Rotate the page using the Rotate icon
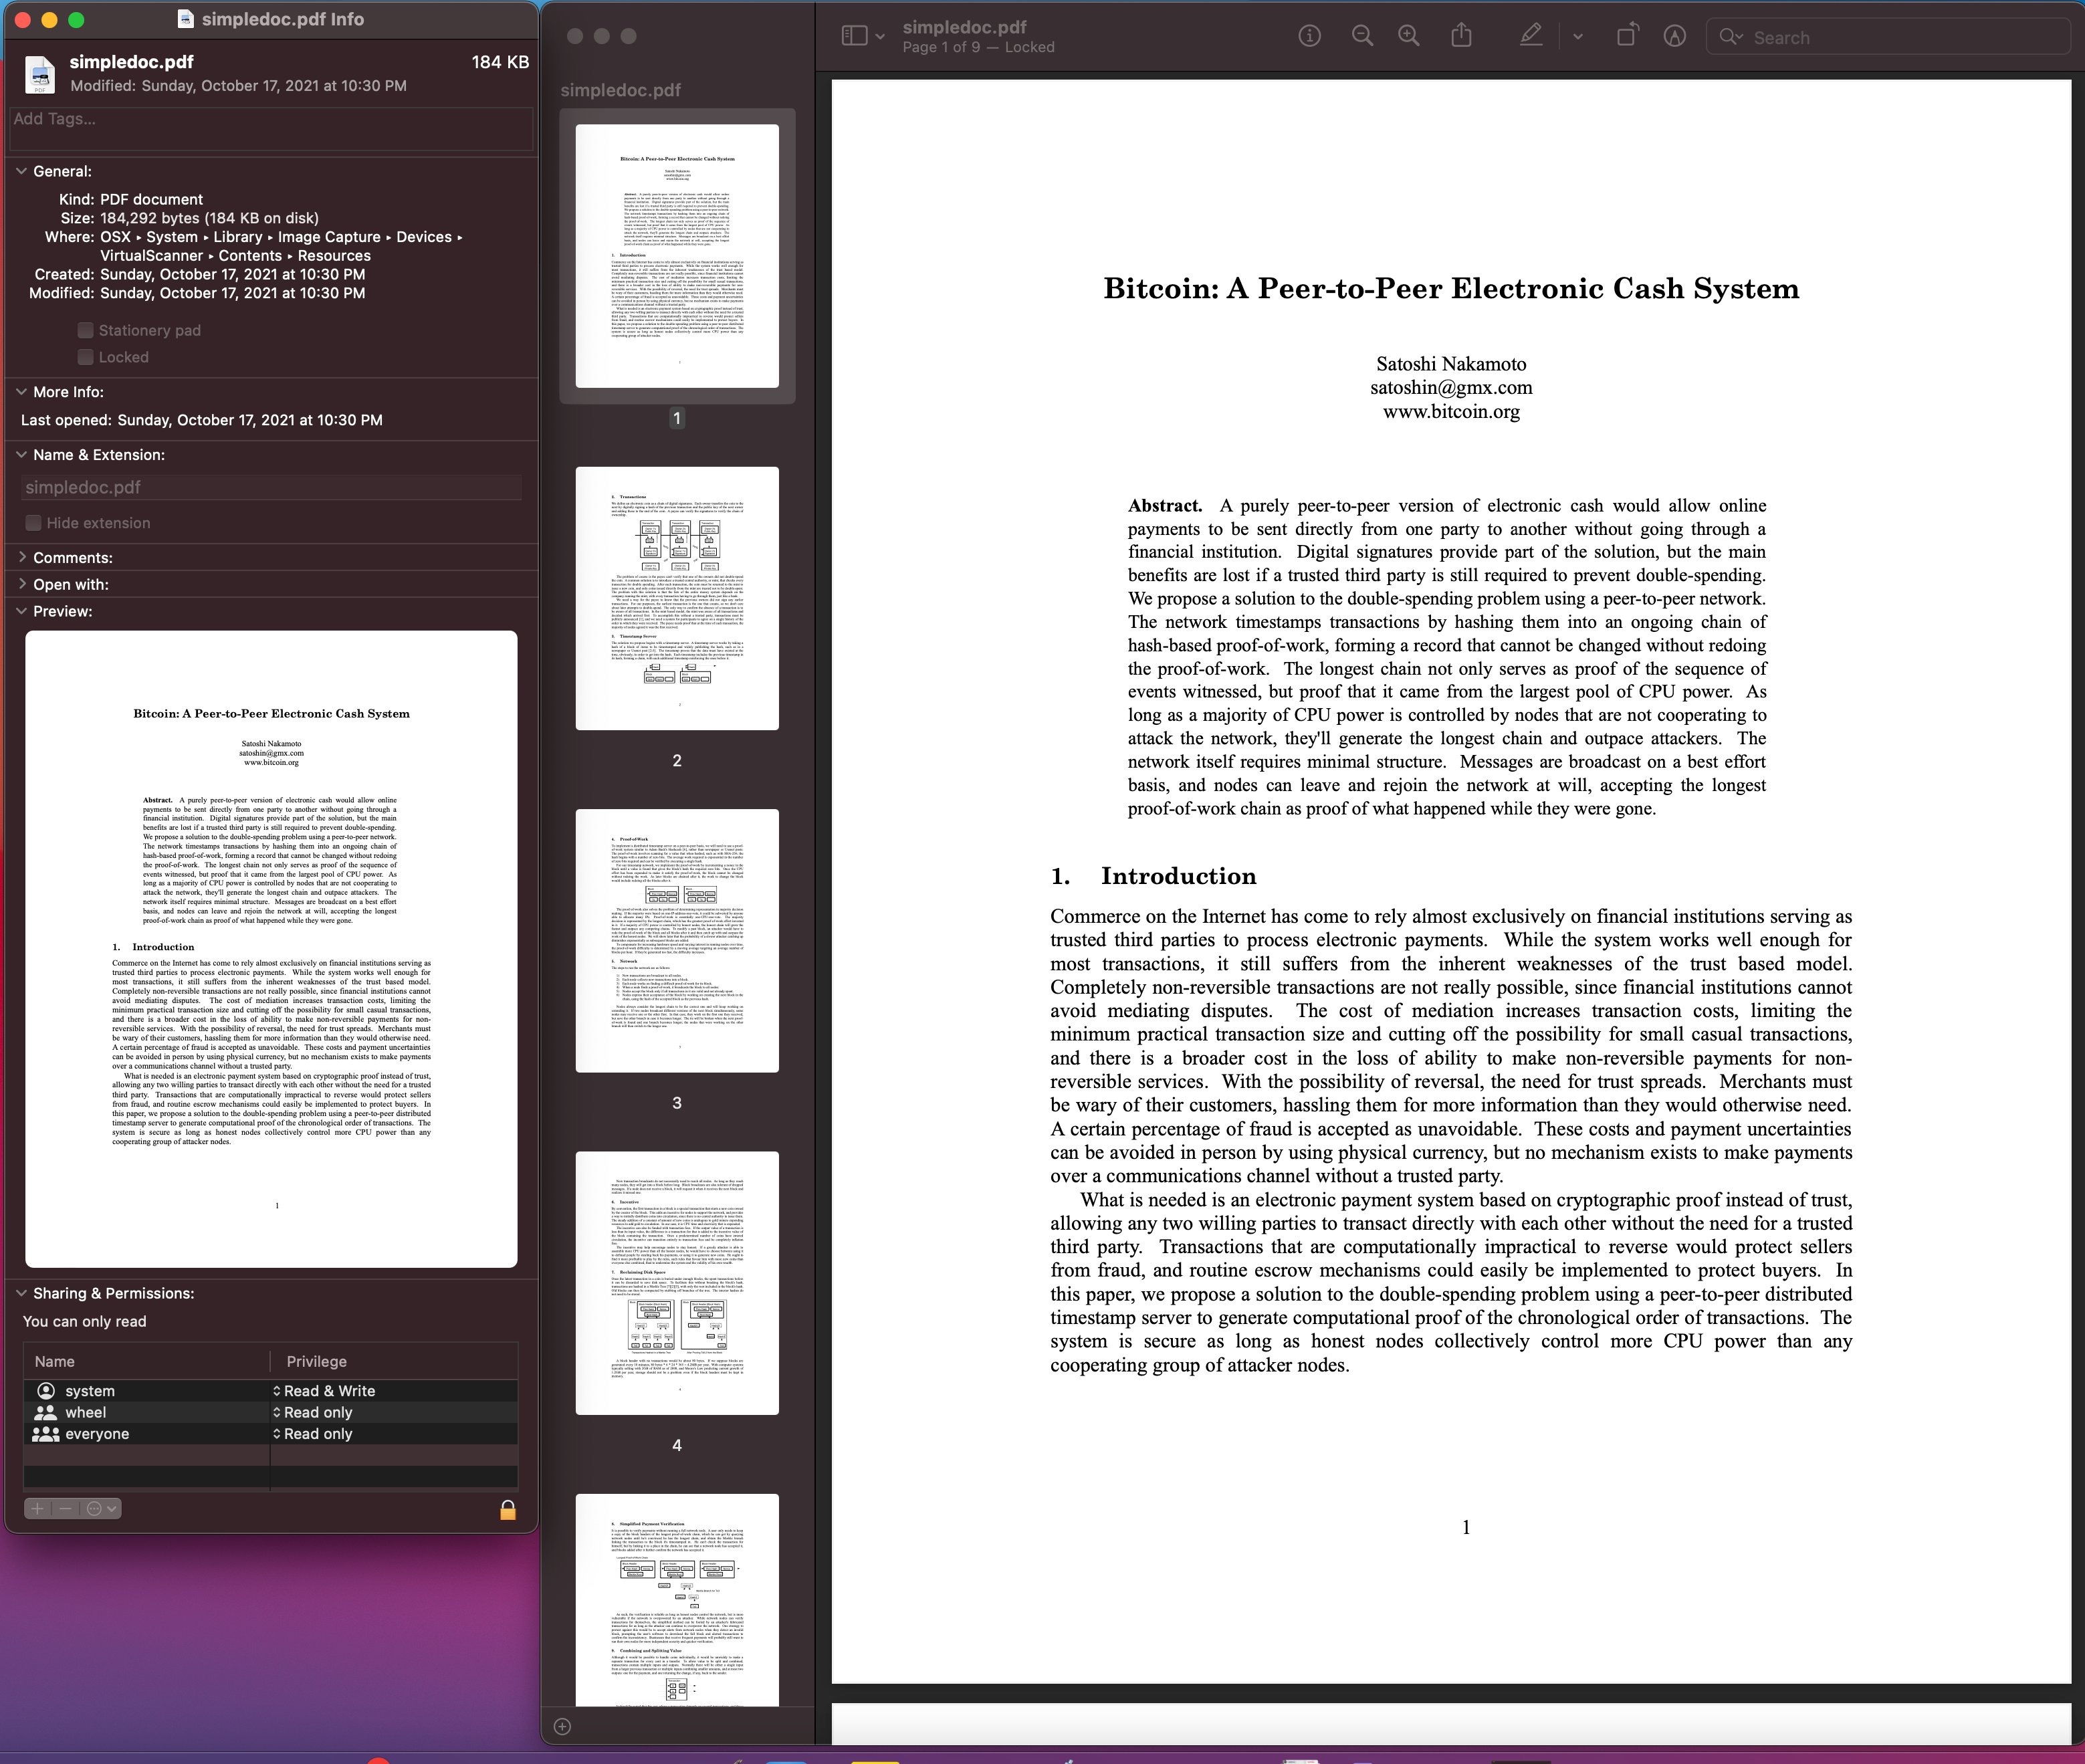The width and height of the screenshot is (2085, 1764). pyautogui.click(x=1627, y=36)
